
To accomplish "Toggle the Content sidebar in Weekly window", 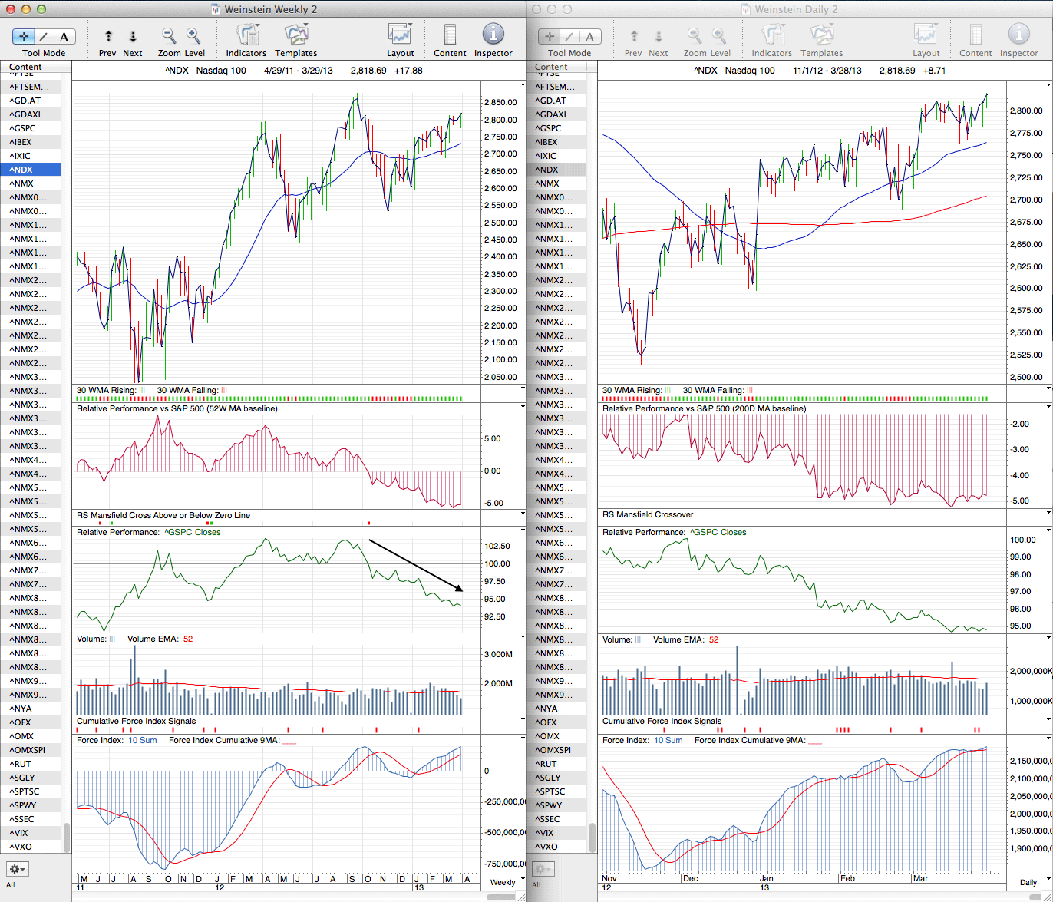I will click(x=450, y=35).
